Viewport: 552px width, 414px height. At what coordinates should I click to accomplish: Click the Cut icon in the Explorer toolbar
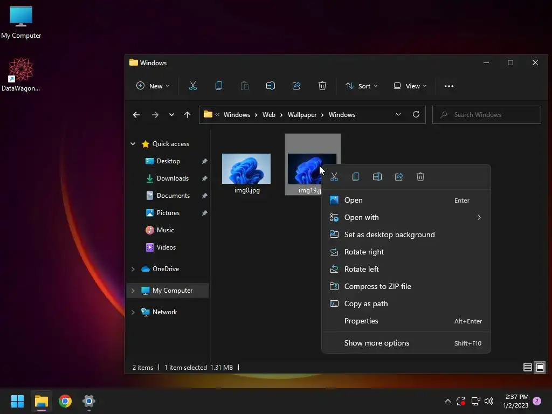(x=193, y=86)
